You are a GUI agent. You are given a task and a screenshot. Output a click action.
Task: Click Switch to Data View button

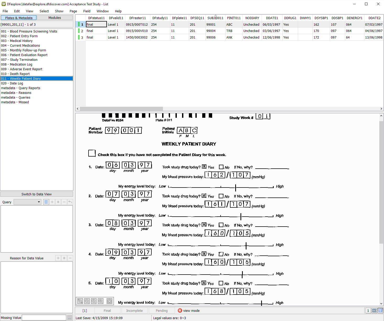(37, 194)
